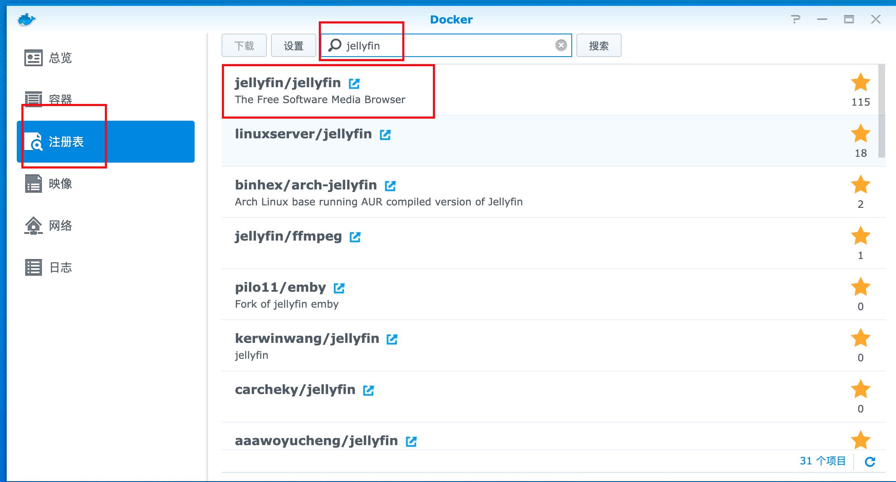Click the Download (下载) button

(244, 45)
